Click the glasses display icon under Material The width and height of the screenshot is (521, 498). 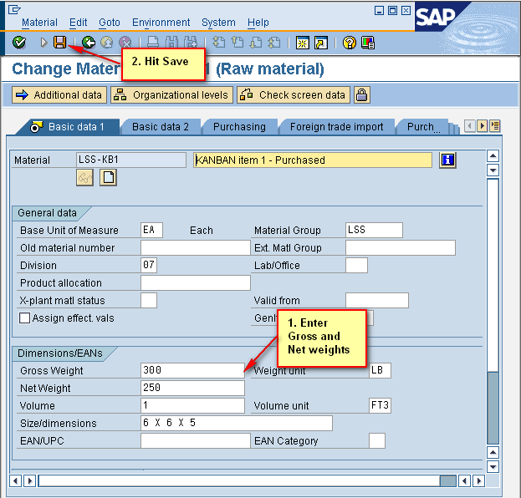[84, 178]
